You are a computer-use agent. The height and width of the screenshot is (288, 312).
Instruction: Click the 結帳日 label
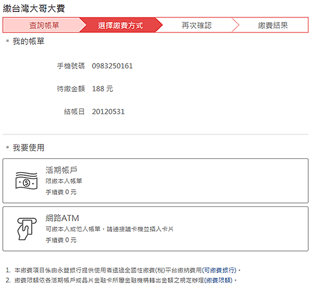click(74, 112)
